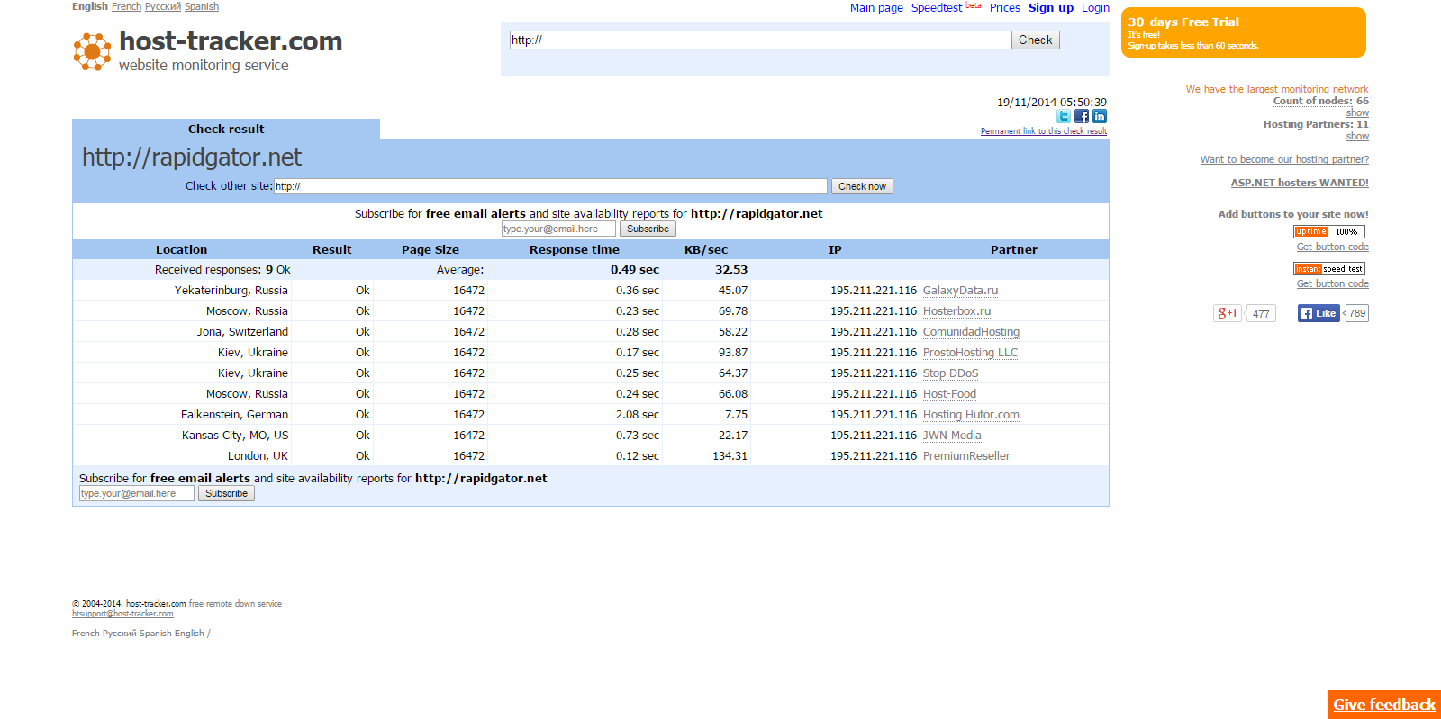The height and width of the screenshot is (719, 1441).
Task: Open the Main page menu link
Action: [x=876, y=8]
